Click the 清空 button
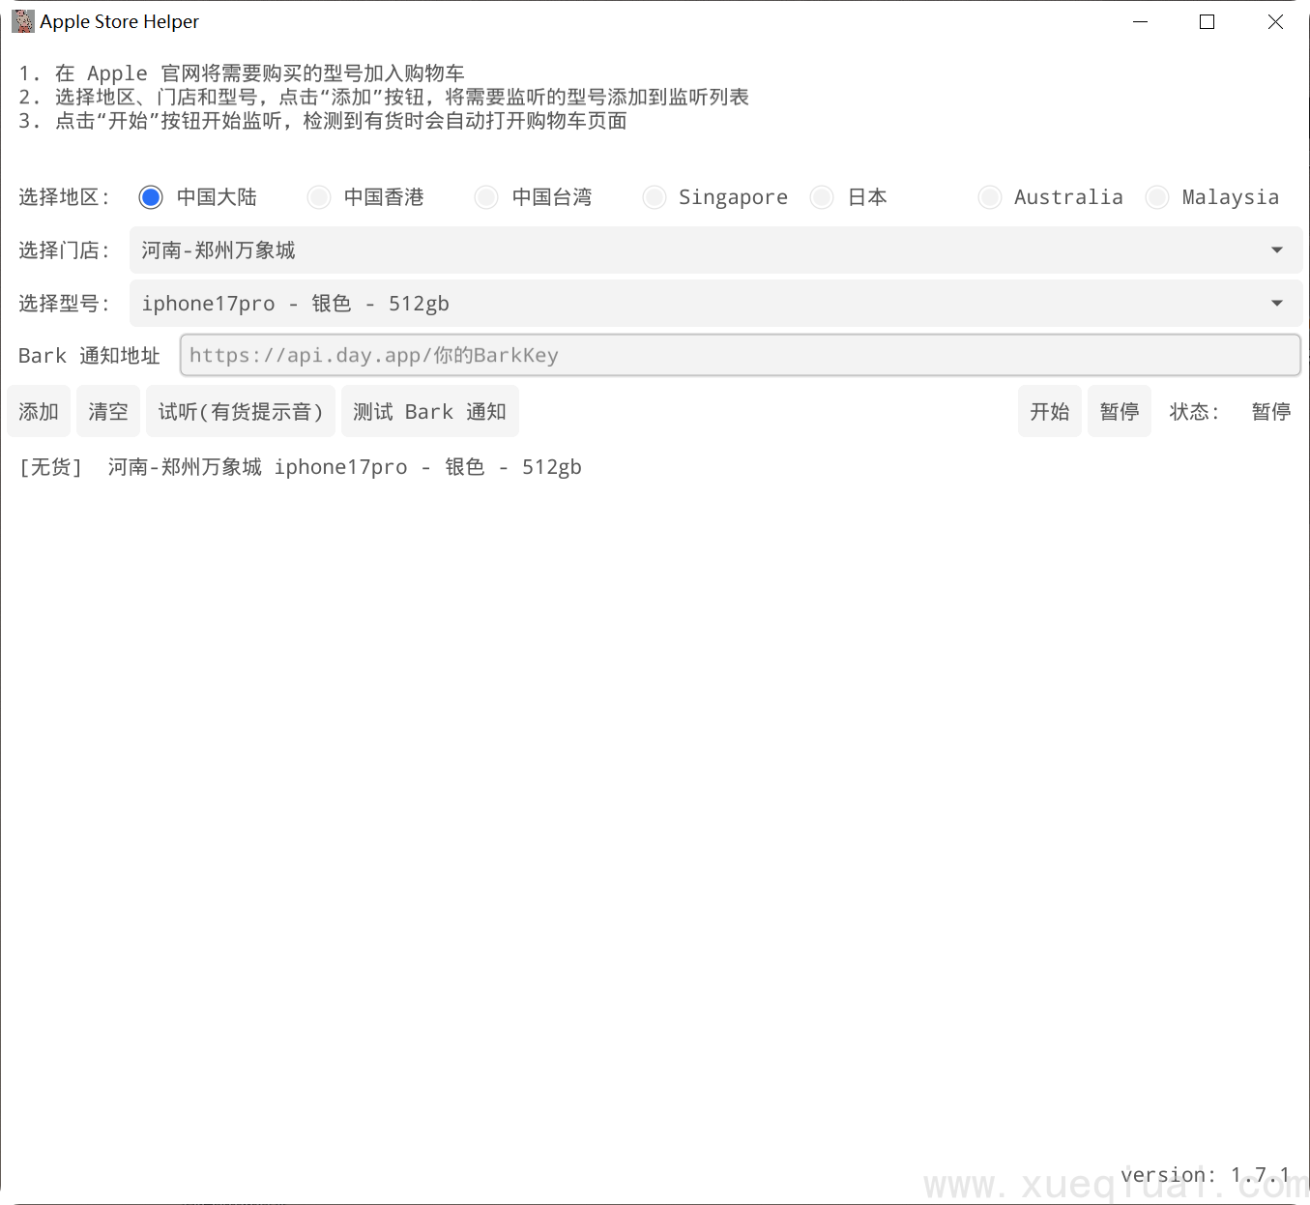This screenshot has width=1310, height=1205. coord(108,411)
